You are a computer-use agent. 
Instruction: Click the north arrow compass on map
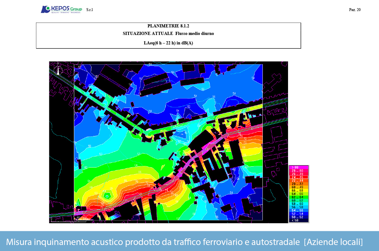click(x=58, y=69)
